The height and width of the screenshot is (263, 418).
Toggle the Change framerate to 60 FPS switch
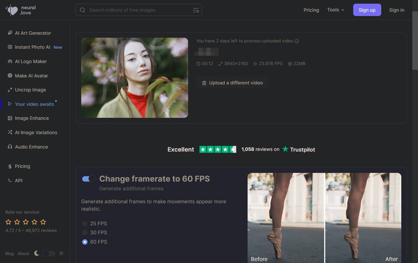[x=89, y=179]
